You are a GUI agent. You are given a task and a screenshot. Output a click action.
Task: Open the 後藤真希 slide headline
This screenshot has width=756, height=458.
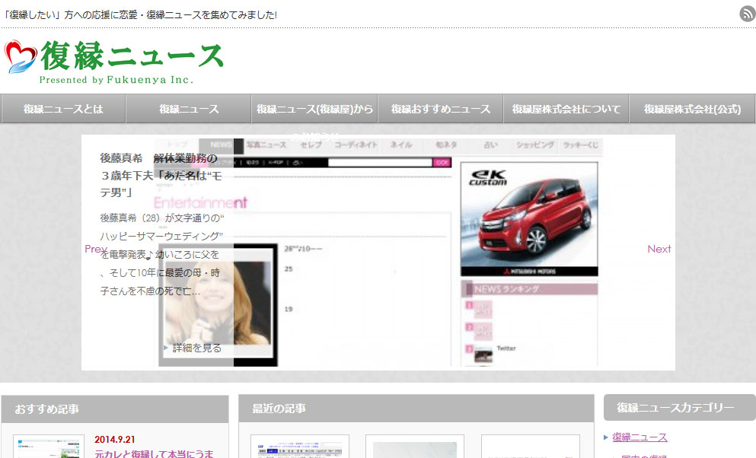[158, 175]
